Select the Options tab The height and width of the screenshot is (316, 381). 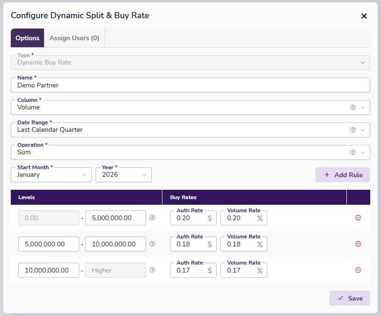27,38
